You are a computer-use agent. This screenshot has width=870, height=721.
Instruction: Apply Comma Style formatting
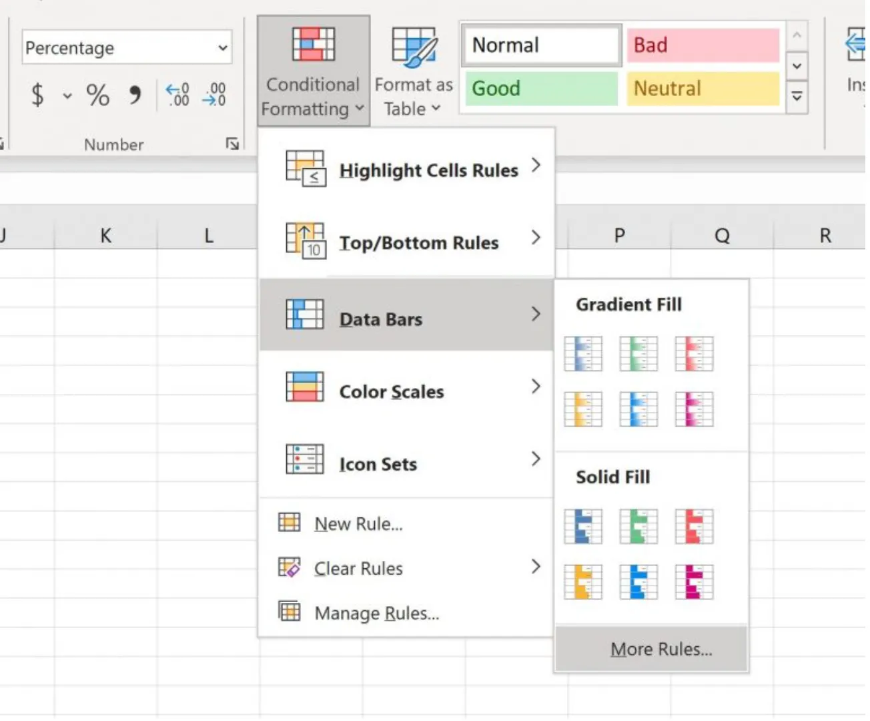click(135, 95)
